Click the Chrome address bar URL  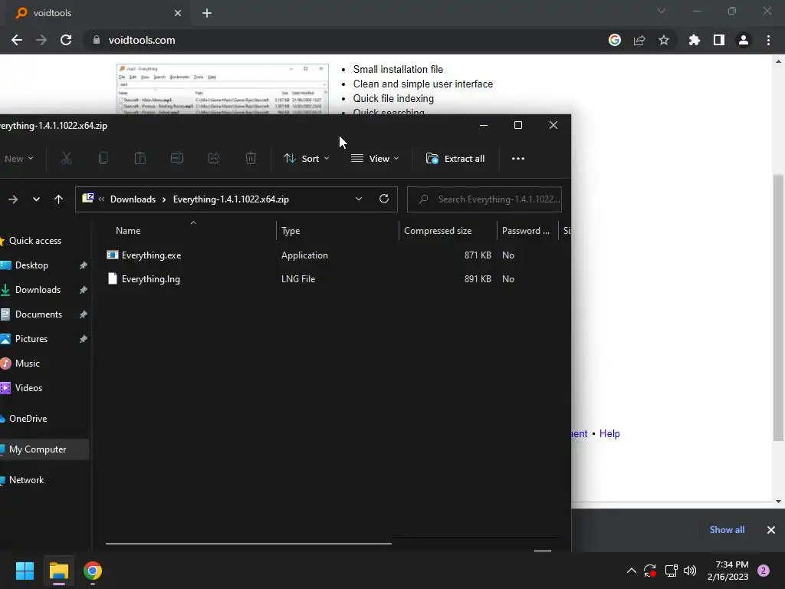click(142, 40)
